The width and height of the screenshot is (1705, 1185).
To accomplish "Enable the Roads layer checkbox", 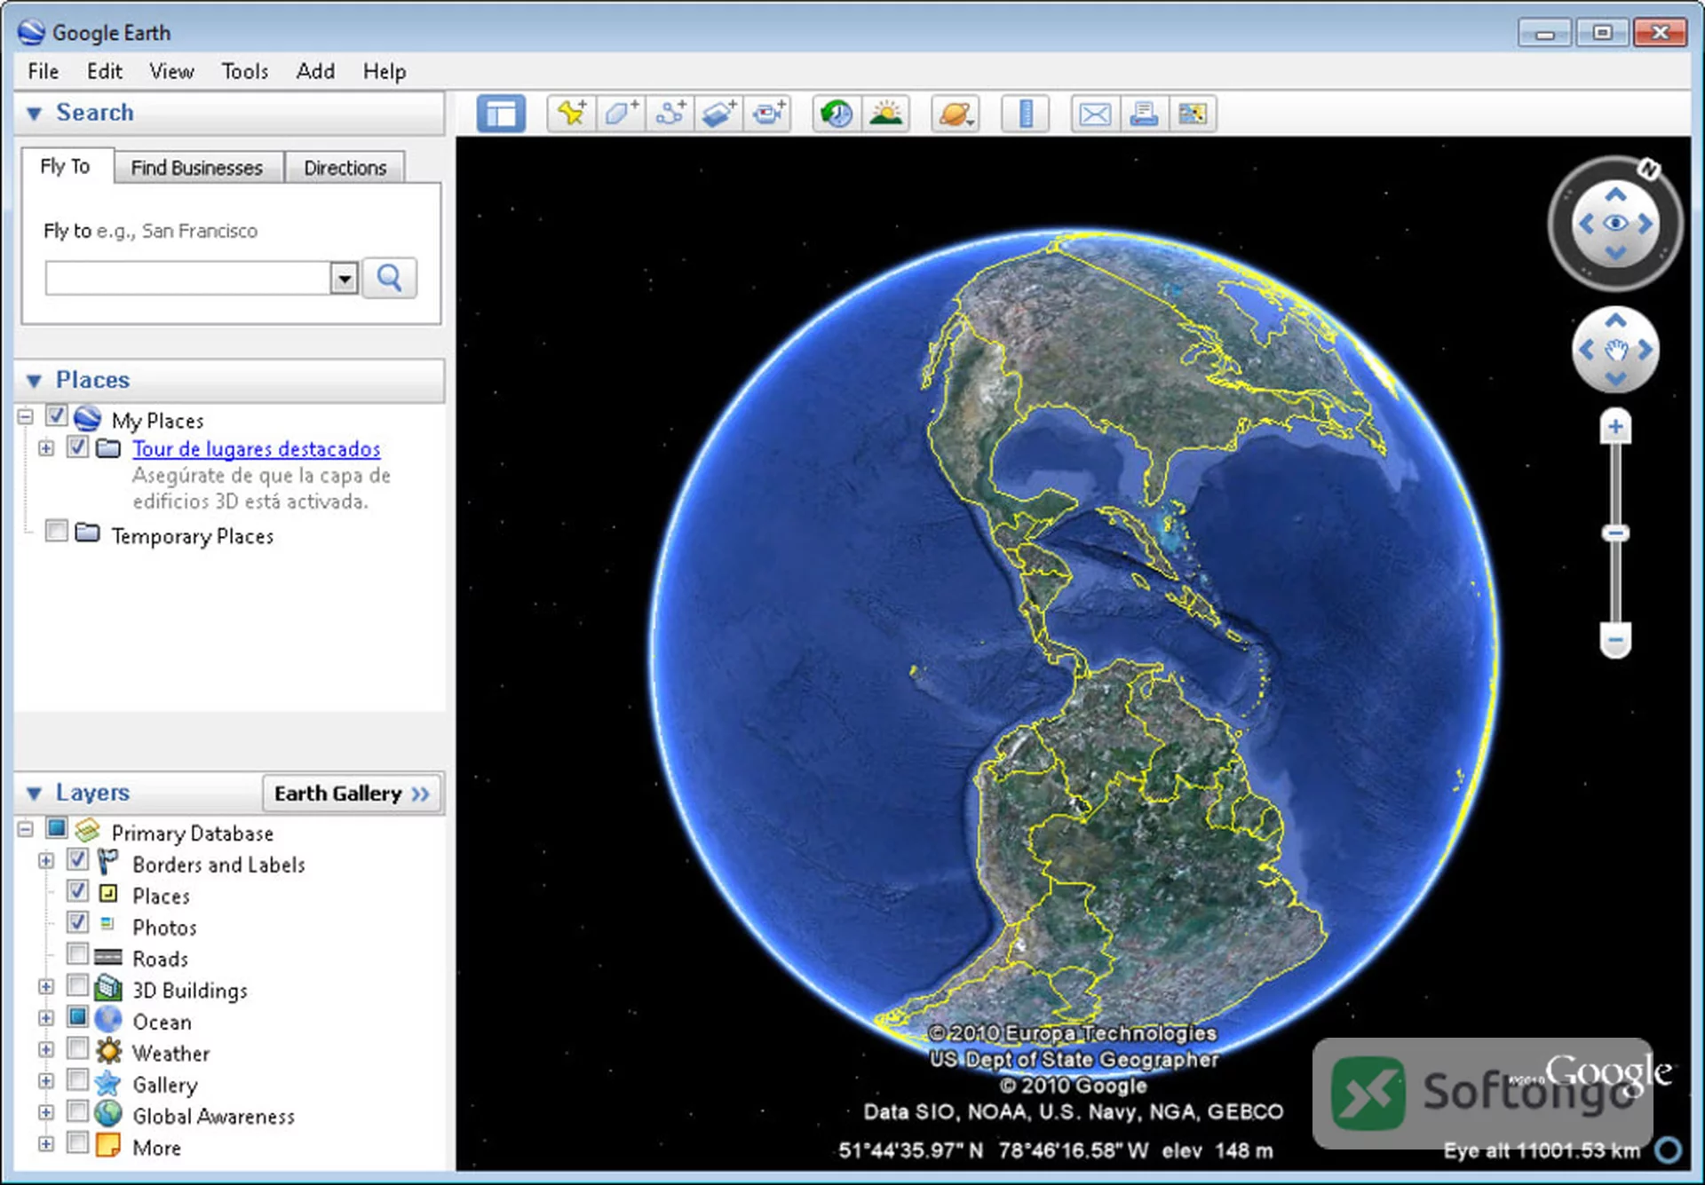I will [x=78, y=954].
